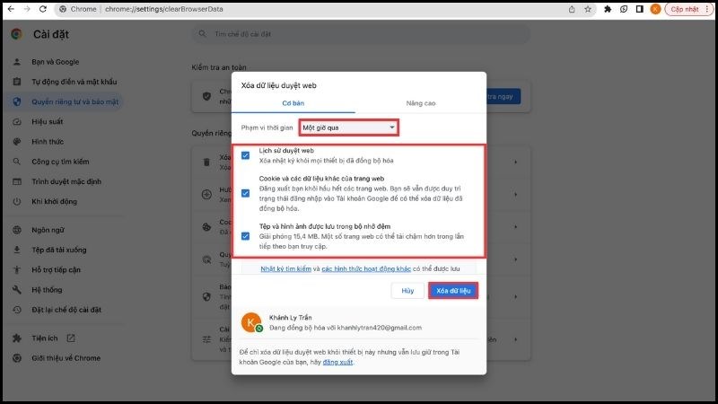Viewport: 718px width, 404px height.
Task: Click the Tệp đã tải xuống download icon
Action: [x=17, y=250]
